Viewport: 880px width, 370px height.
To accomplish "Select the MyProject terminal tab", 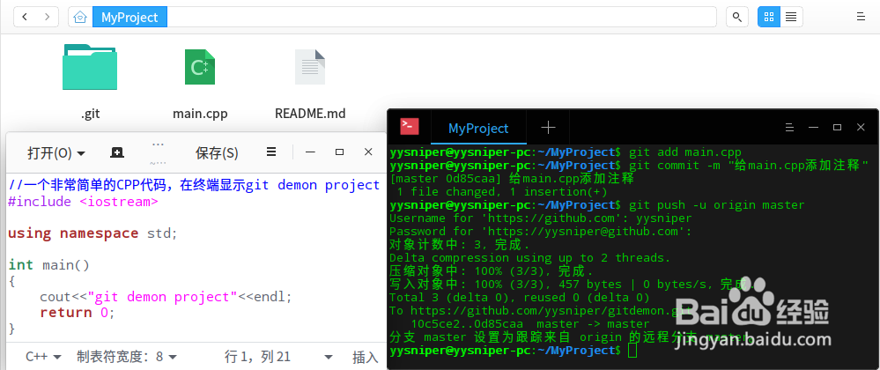I will point(478,128).
